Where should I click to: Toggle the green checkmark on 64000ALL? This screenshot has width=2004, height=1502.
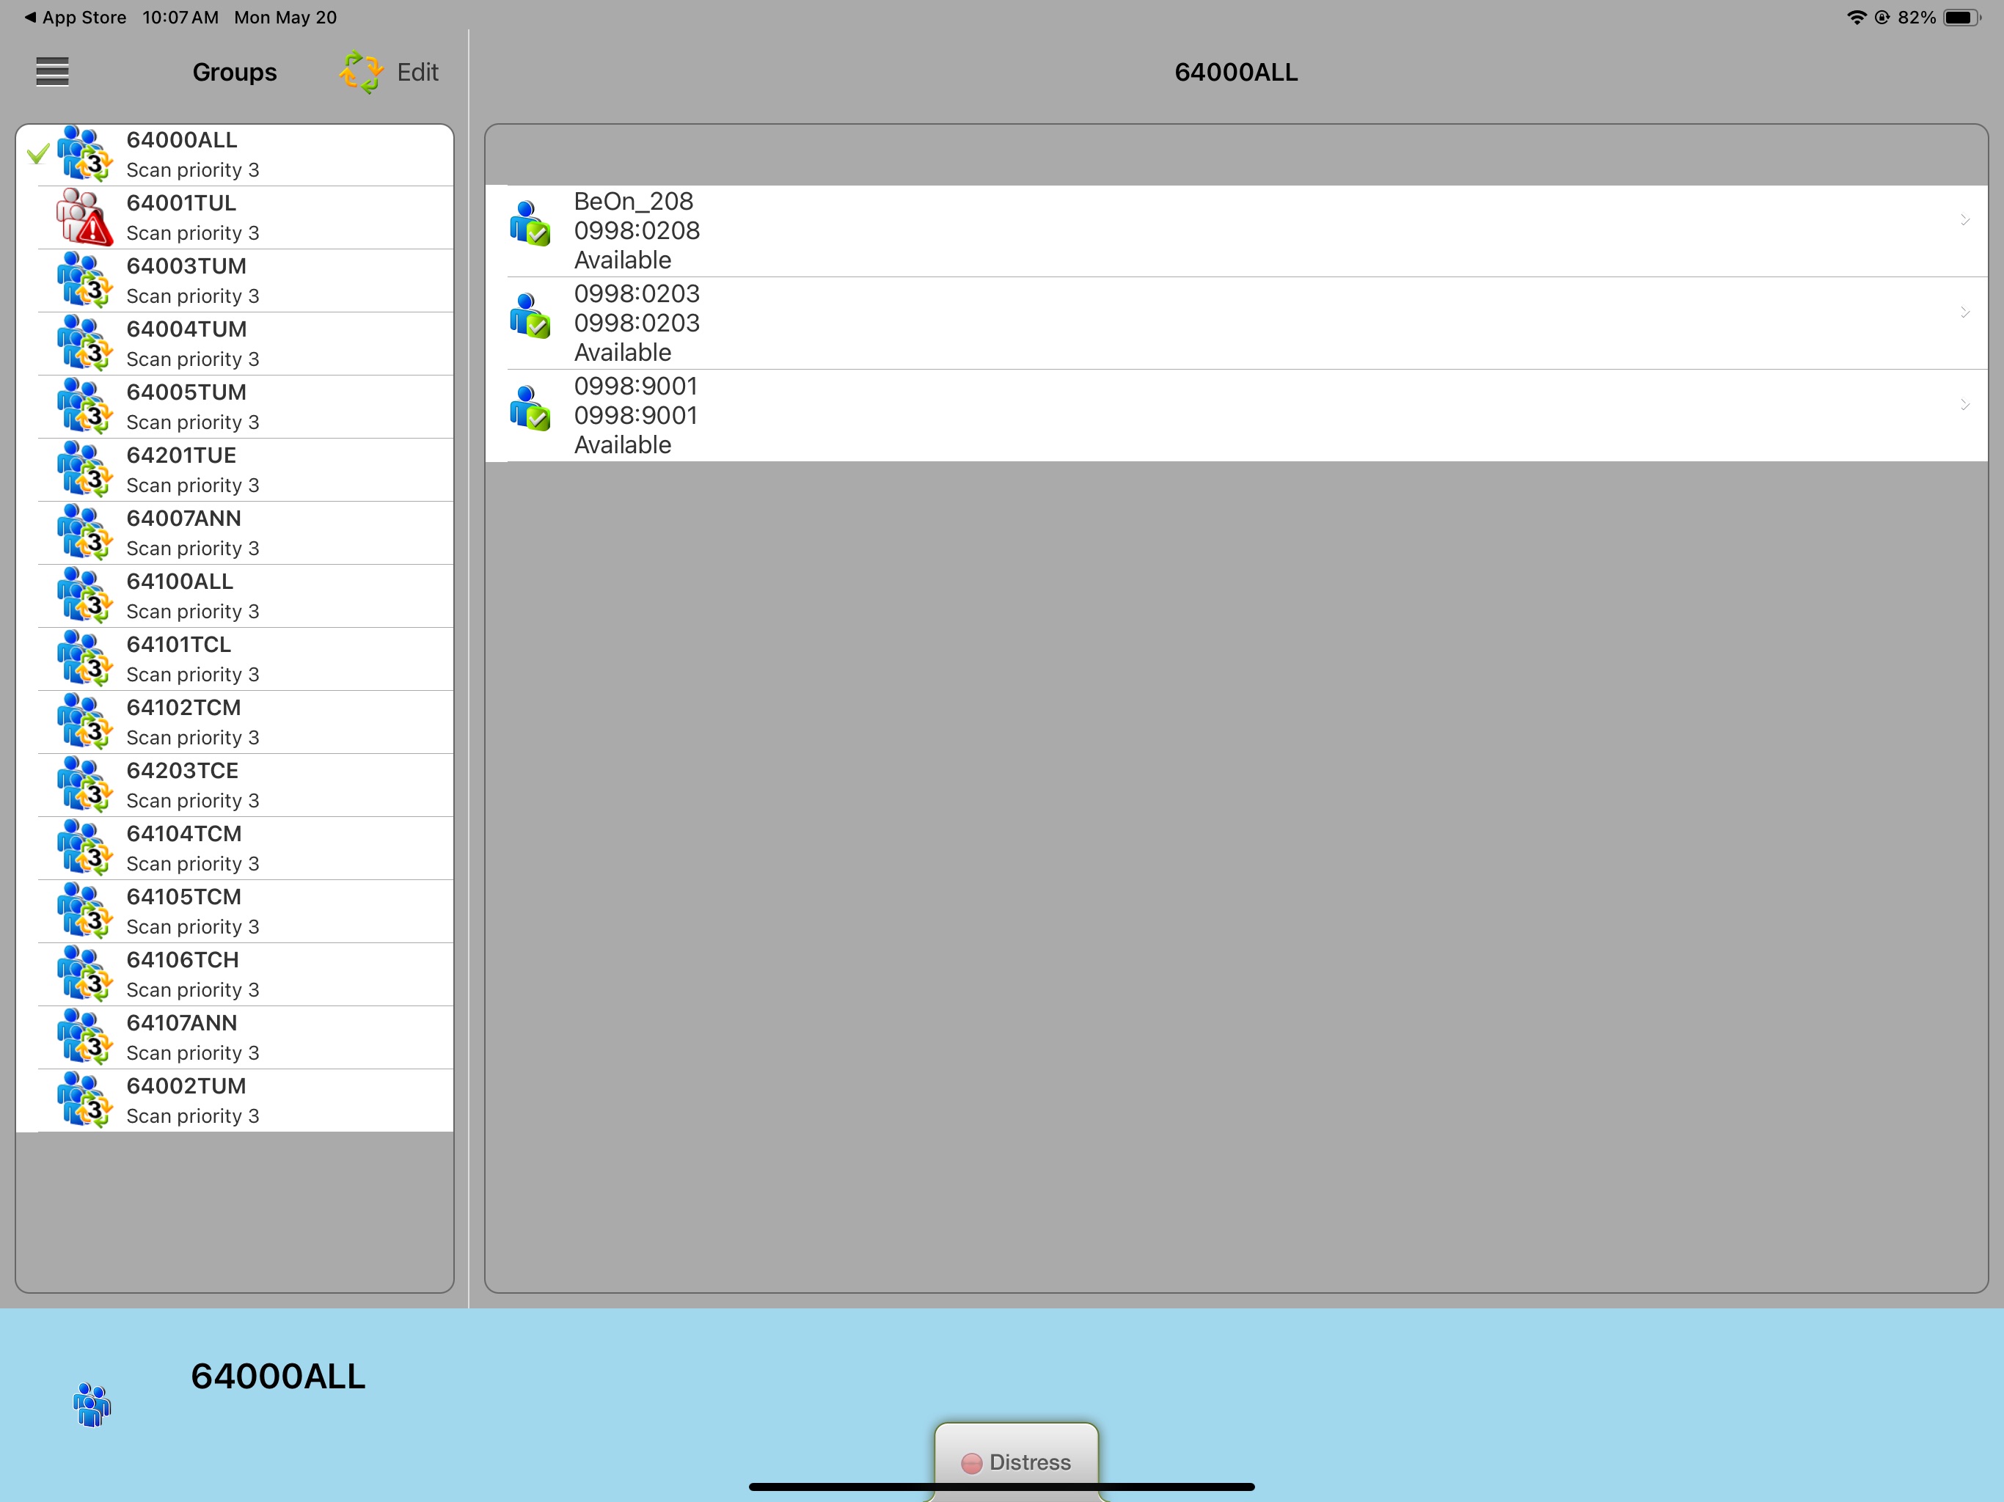38,154
